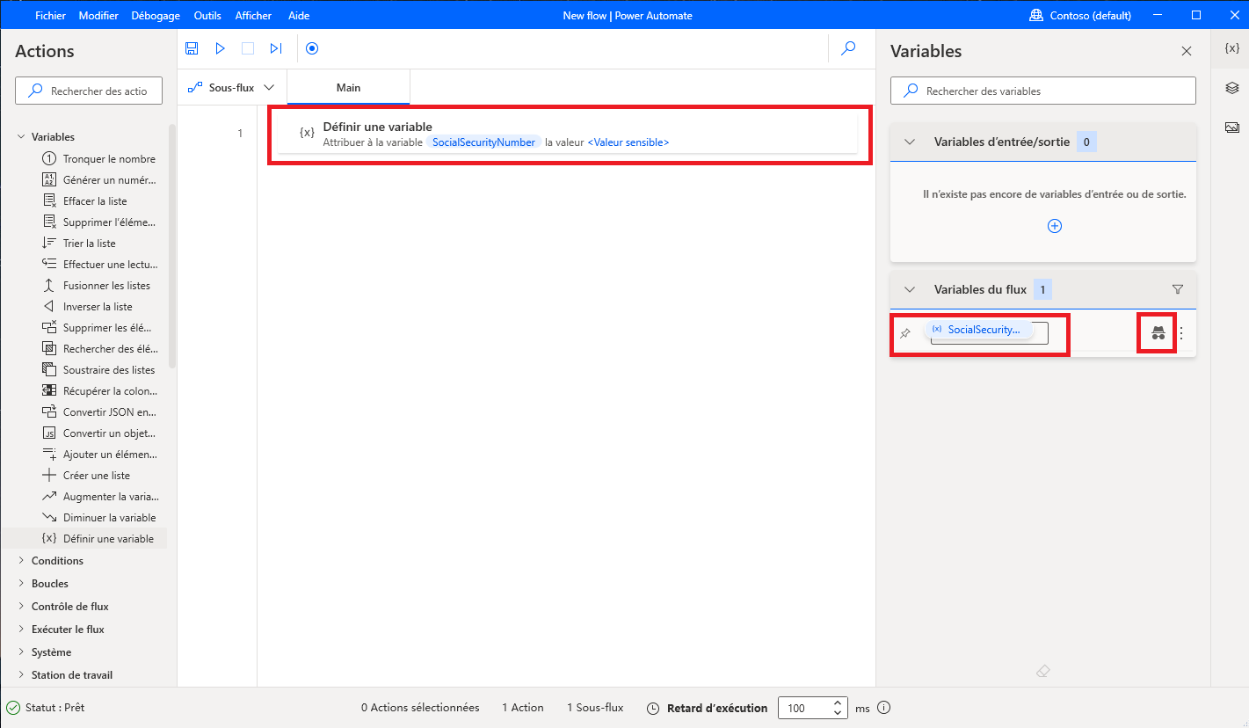Switch to the Main subflow tab

(x=348, y=88)
